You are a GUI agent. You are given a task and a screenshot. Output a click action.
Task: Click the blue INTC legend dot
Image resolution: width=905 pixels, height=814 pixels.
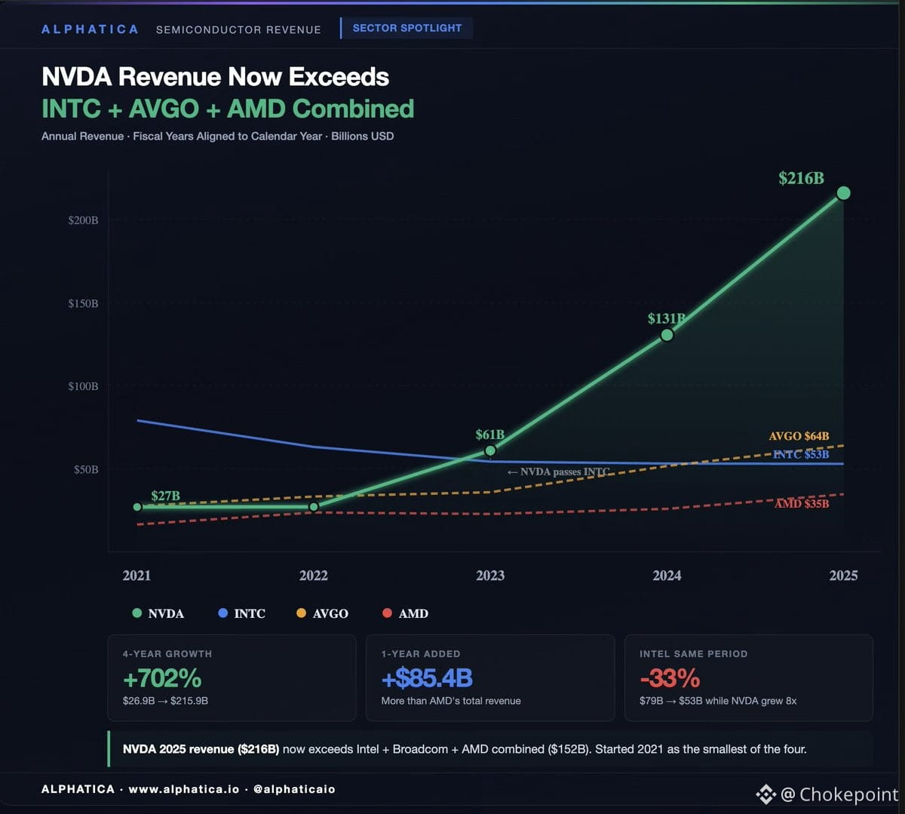click(x=222, y=613)
